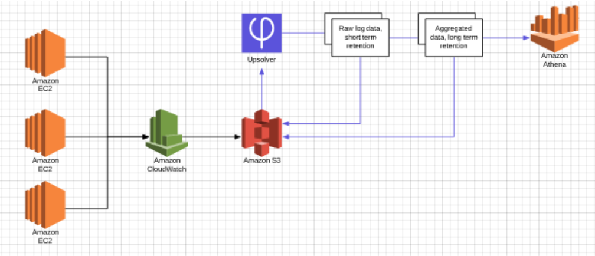Select the 'Amazon Athena' text label
595x256 pixels.
pyautogui.click(x=554, y=61)
